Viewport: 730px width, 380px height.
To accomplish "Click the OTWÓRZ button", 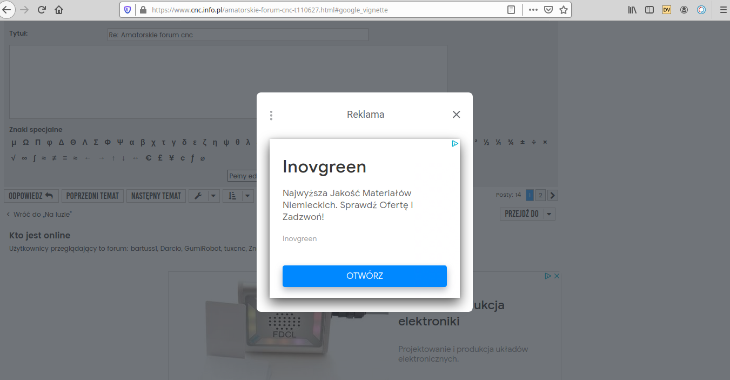I will 365,276.
